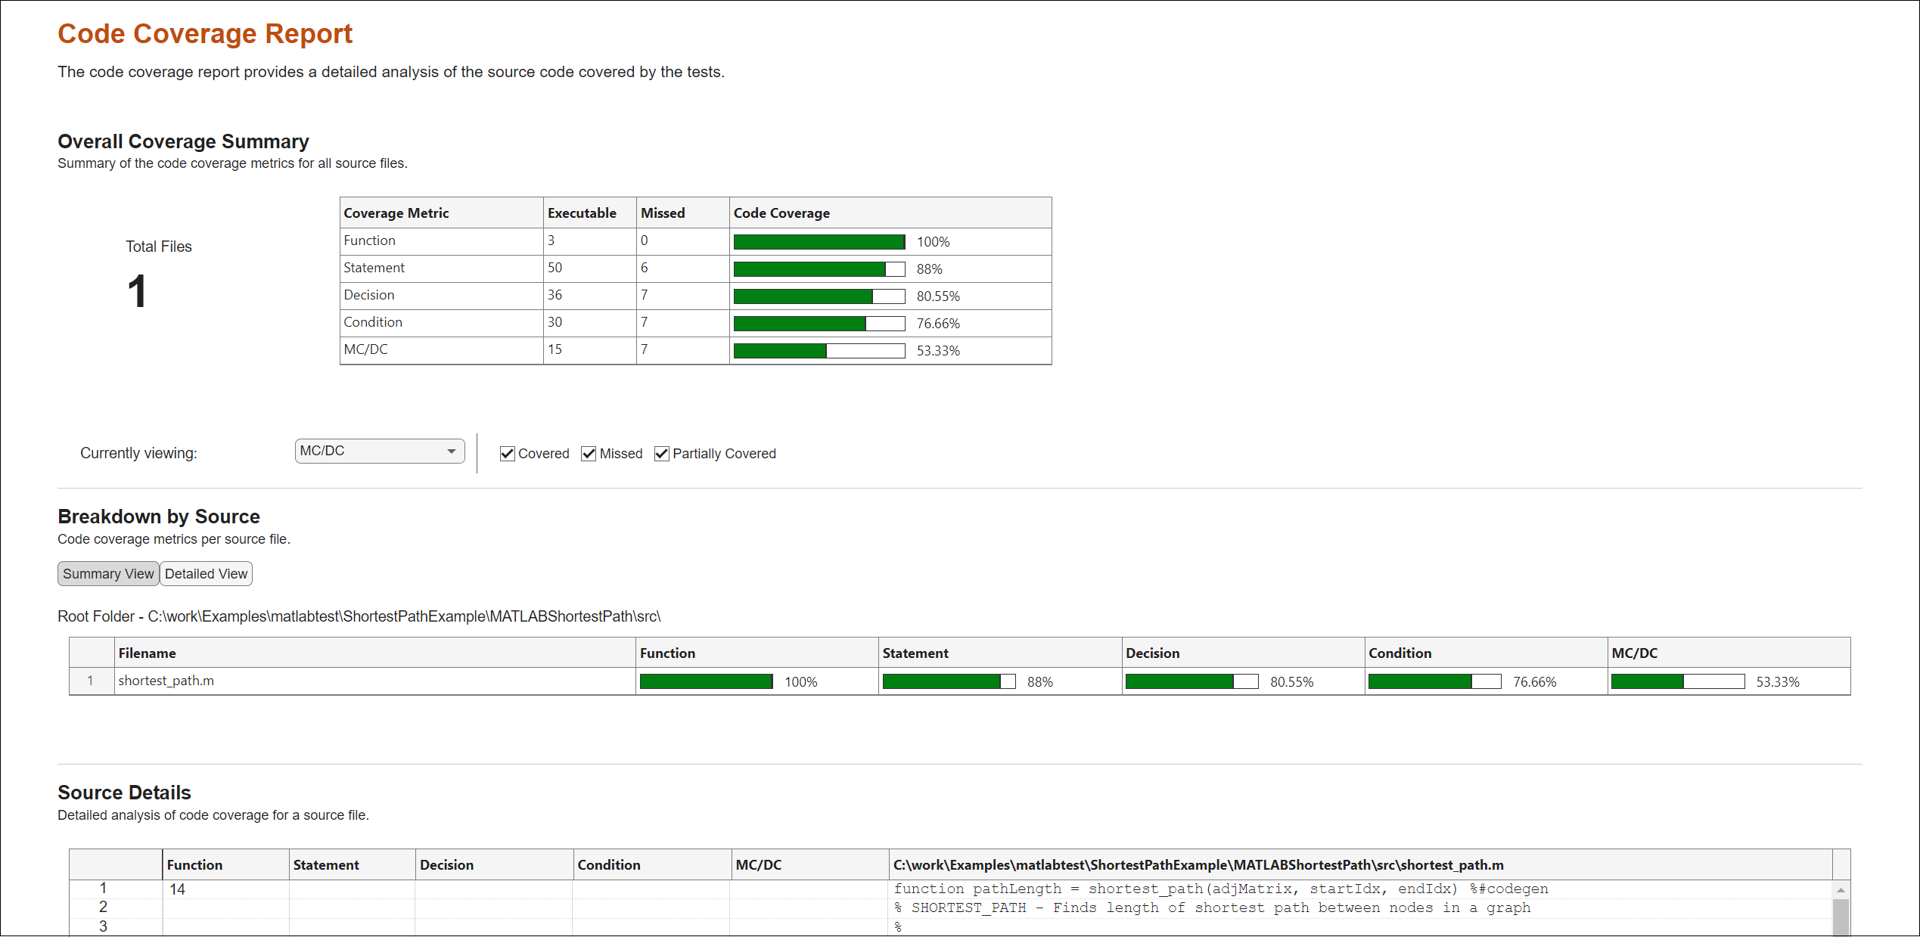This screenshot has width=1920, height=937.
Task: Click the Code Coverage column header
Action: point(781,213)
